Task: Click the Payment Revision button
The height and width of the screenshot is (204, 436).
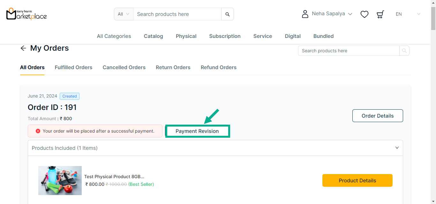Action: tap(197, 131)
